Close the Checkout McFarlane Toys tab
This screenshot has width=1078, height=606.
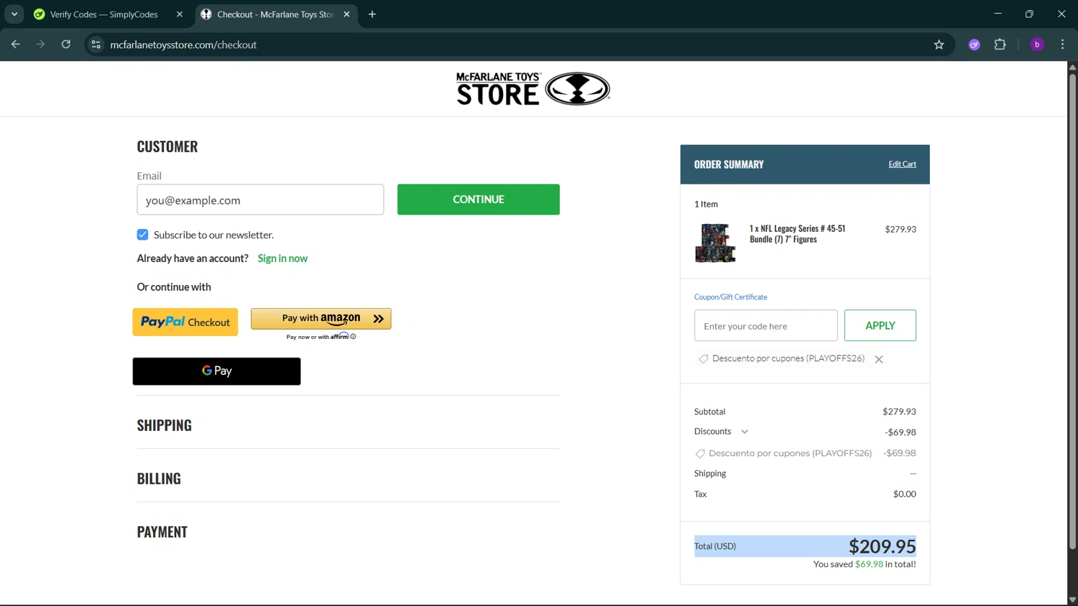(x=346, y=14)
